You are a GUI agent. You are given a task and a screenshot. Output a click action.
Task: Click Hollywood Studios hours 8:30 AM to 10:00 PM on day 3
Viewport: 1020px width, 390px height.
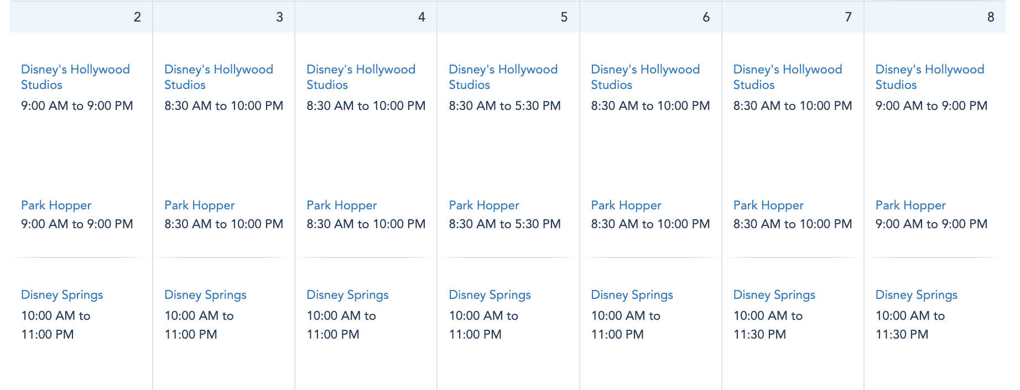pyautogui.click(x=223, y=106)
